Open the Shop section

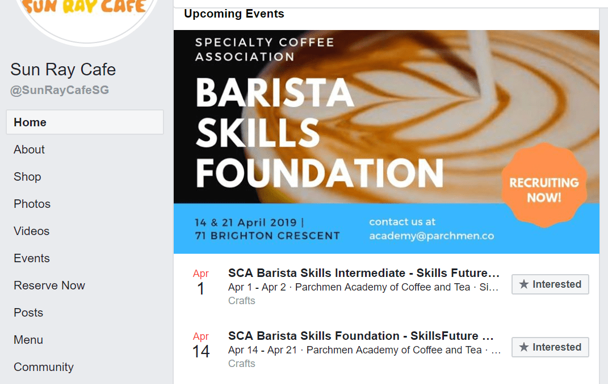click(x=27, y=177)
